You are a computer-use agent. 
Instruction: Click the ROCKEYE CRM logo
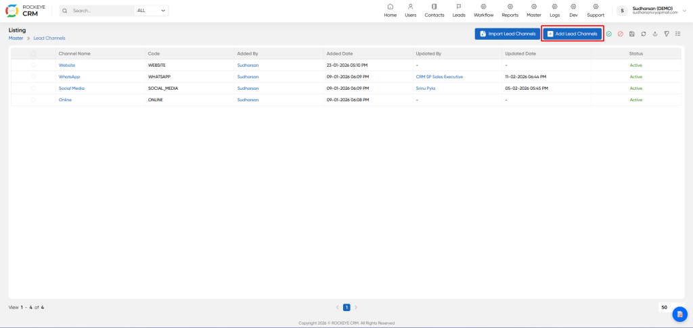[26, 11]
